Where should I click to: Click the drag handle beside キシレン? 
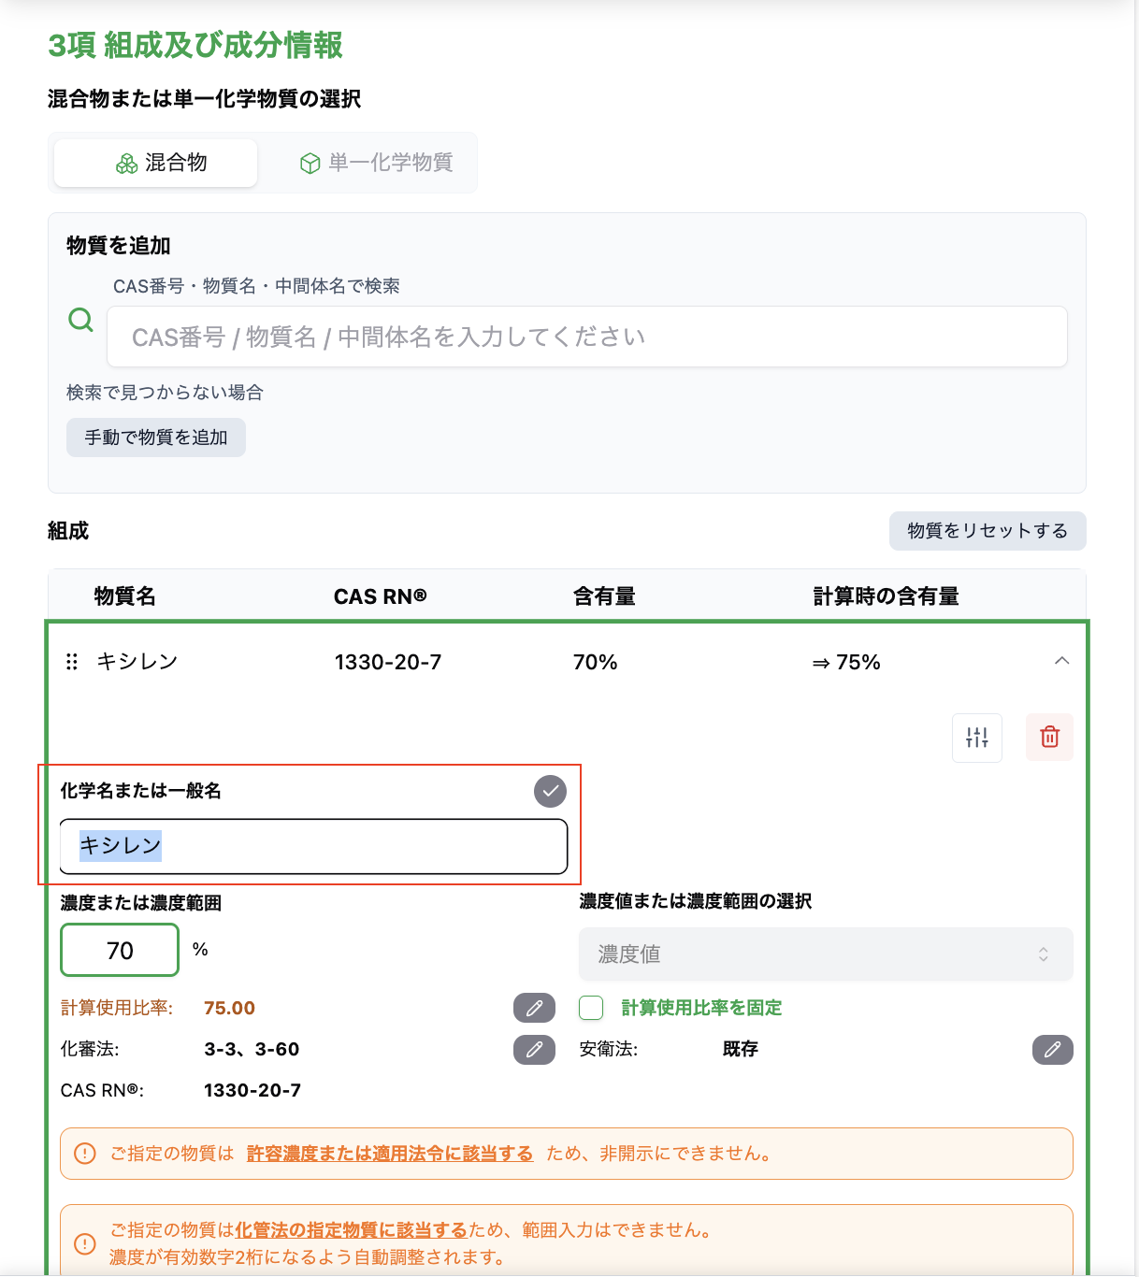point(72,662)
